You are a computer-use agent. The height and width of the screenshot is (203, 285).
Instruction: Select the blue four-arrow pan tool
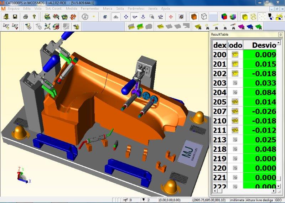[x=126, y=17]
